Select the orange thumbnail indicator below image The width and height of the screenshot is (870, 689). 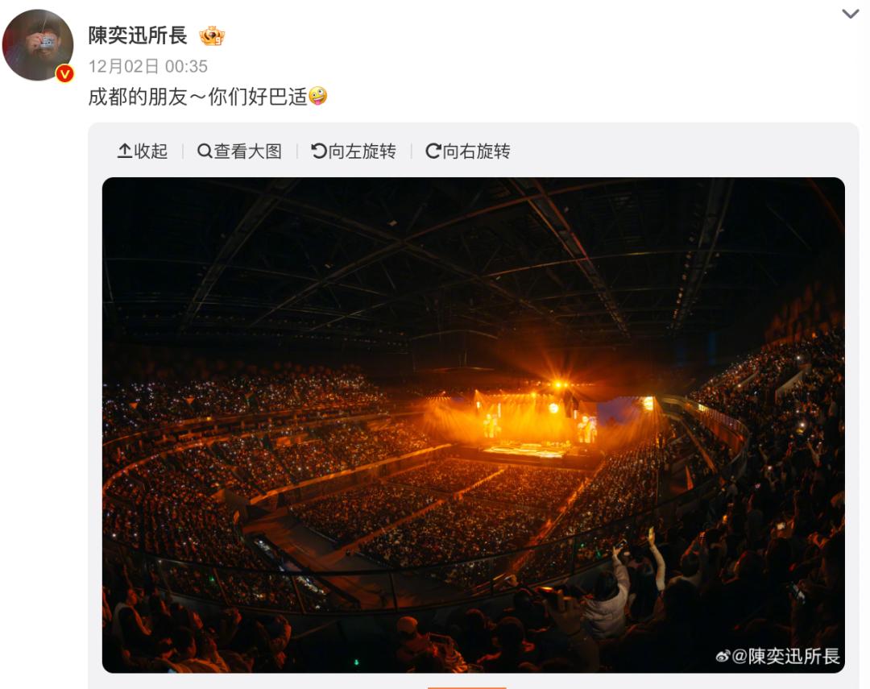(x=466, y=687)
